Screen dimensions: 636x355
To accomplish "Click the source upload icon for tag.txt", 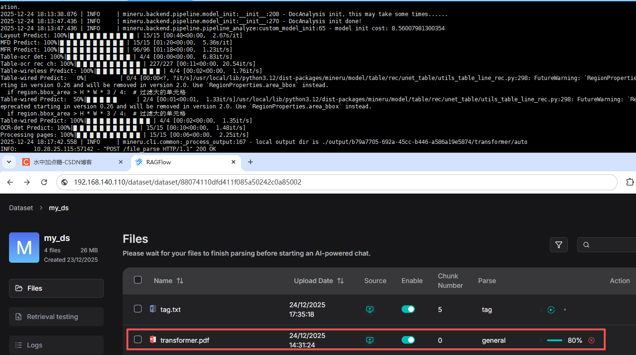I will 370,310.
